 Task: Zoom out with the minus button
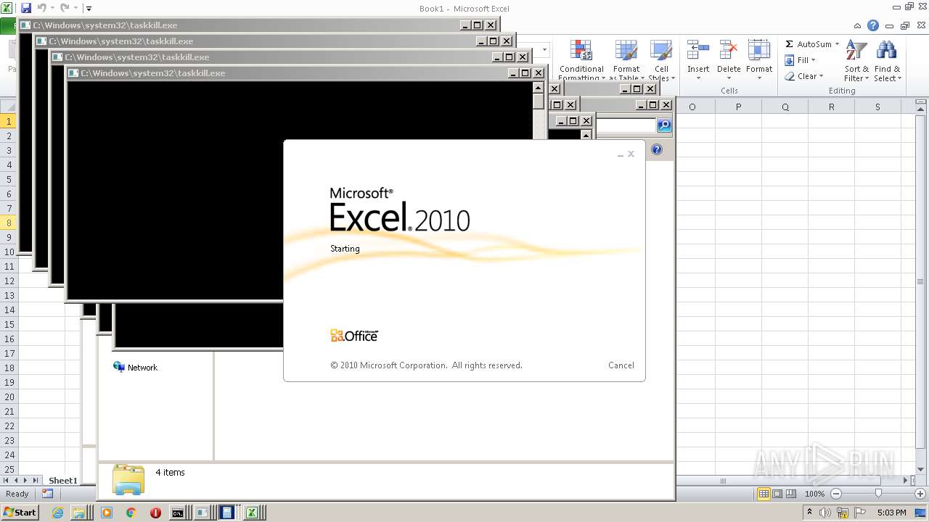835,494
